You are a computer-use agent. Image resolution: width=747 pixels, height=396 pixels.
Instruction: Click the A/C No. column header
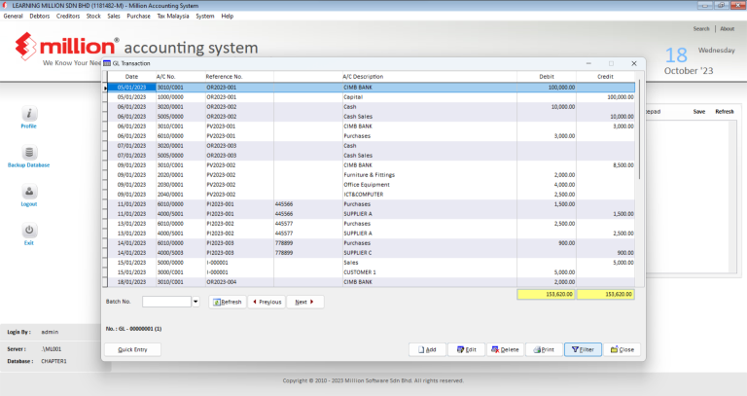pos(180,77)
